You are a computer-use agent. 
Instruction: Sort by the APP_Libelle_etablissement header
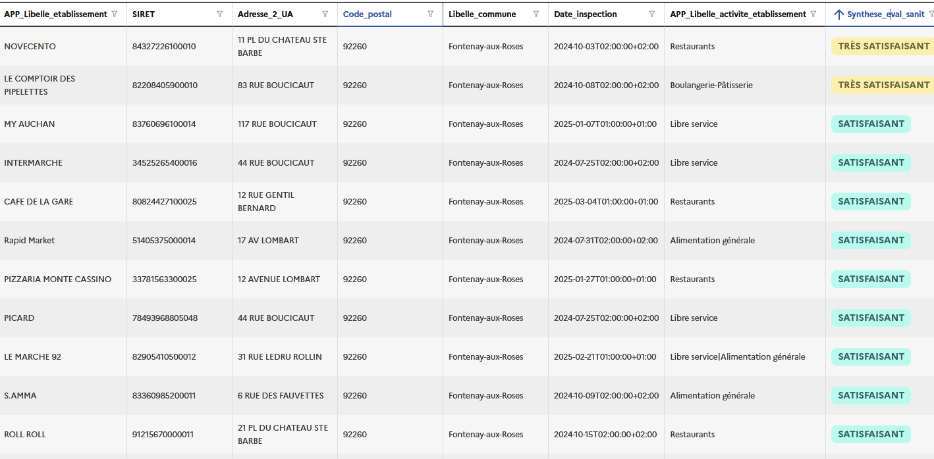point(56,14)
